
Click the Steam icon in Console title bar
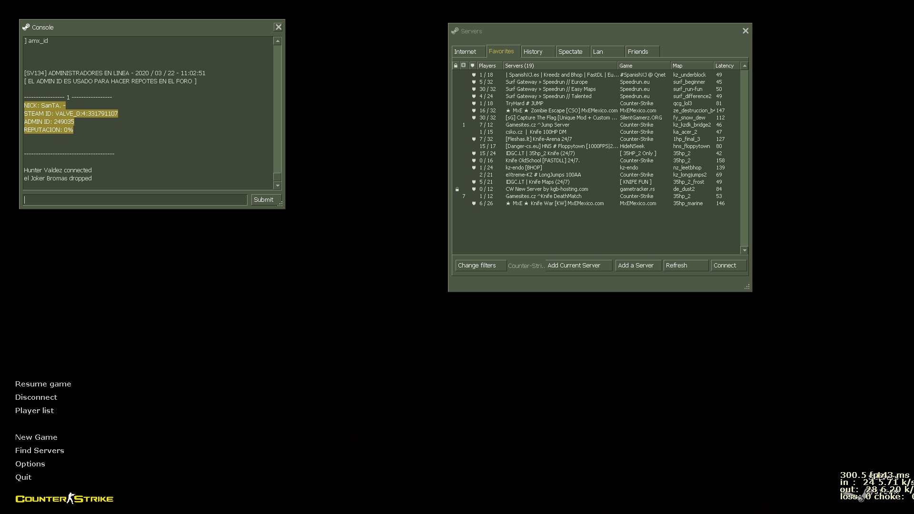click(26, 27)
